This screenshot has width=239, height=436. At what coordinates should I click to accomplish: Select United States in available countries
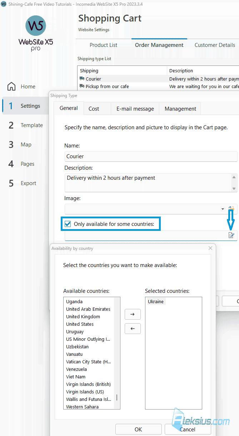coord(80,324)
